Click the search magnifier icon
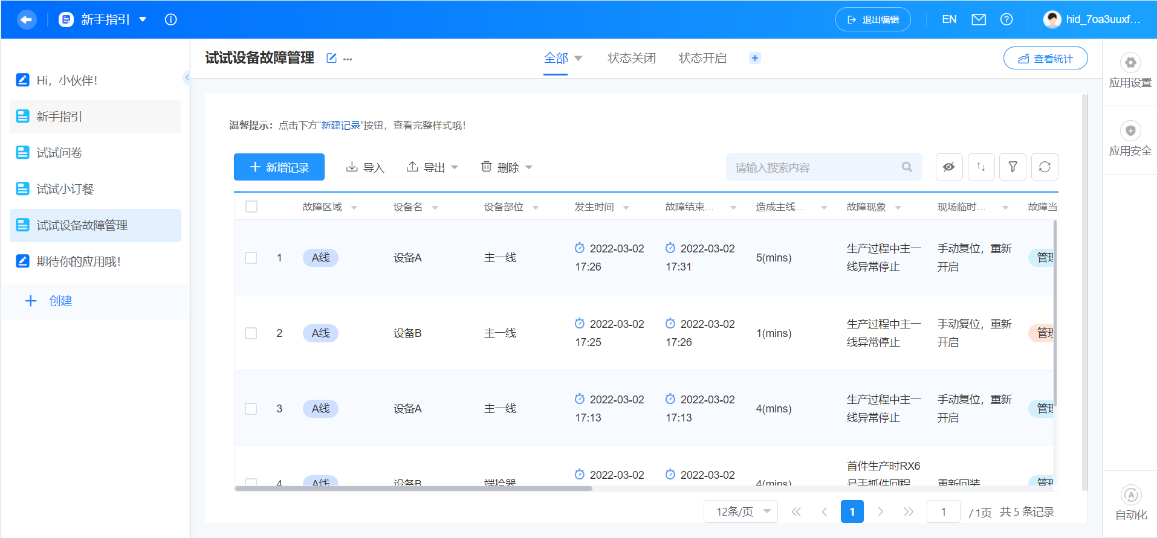 [907, 167]
